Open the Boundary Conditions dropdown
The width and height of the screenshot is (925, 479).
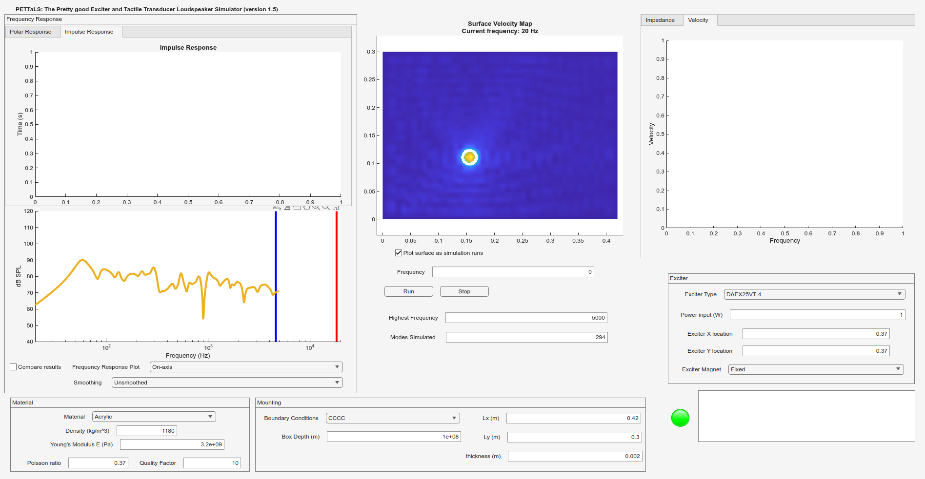[x=393, y=418]
